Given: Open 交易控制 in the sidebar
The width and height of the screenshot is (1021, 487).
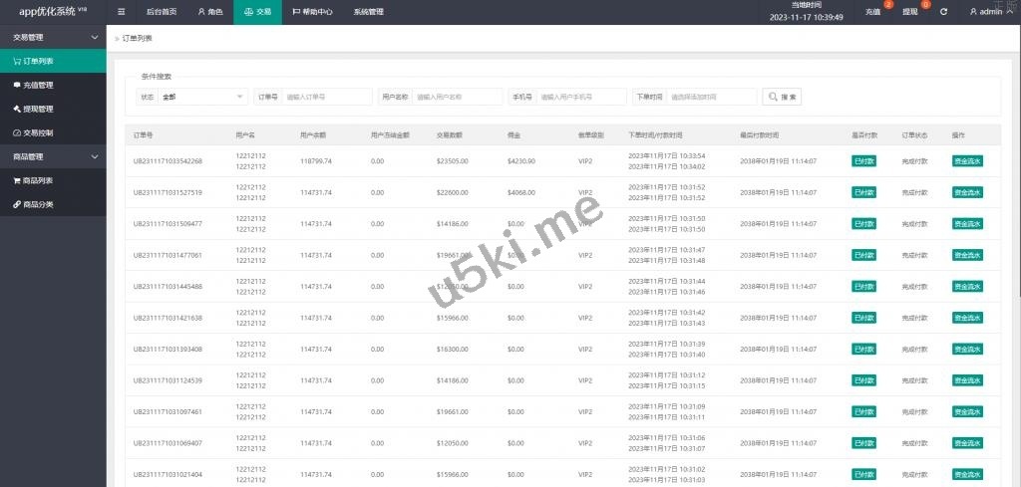Looking at the screenshot, I should tap(38, 132).
